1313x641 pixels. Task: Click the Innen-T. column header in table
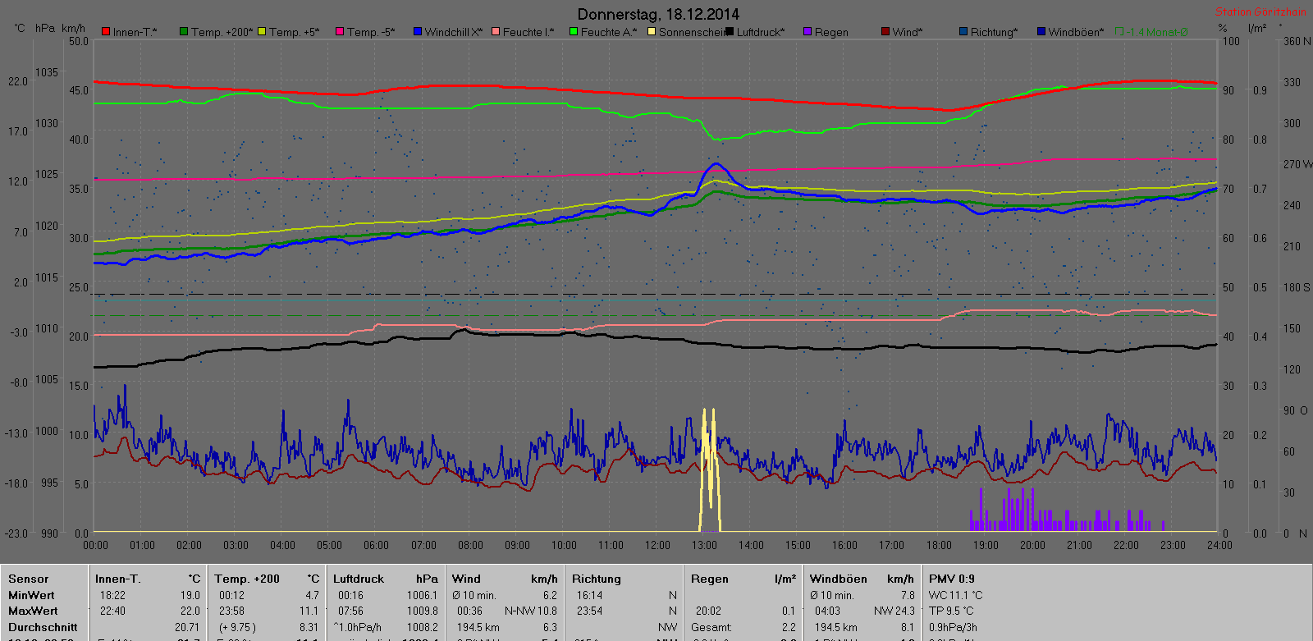click(118, 579)
